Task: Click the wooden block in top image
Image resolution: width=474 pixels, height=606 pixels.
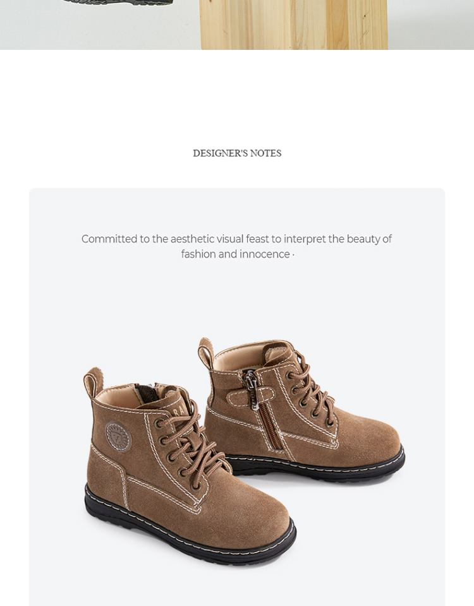Action: [294, 25]
